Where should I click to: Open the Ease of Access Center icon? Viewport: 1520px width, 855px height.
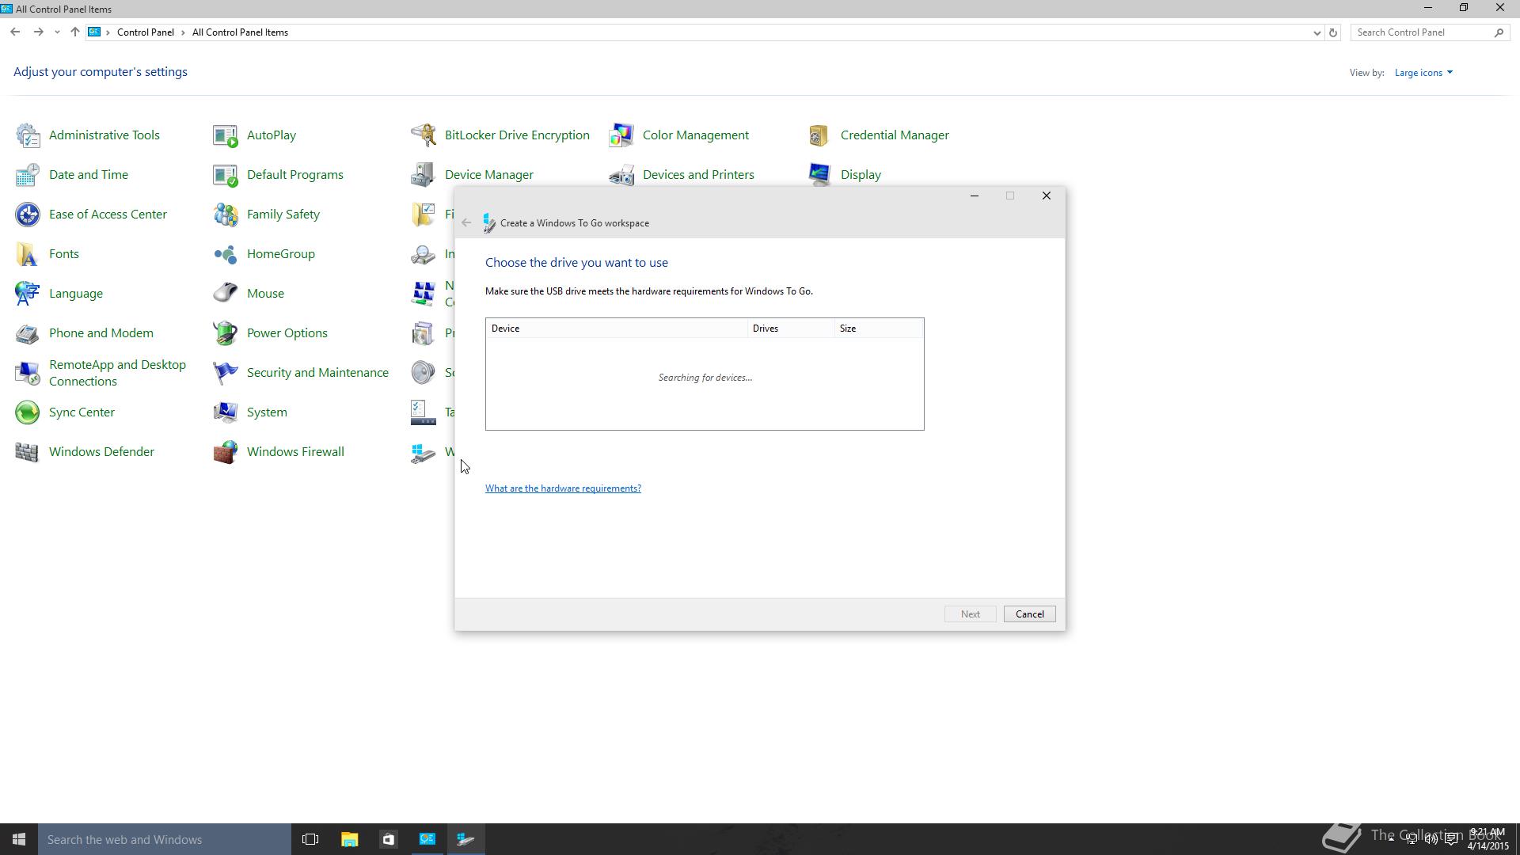(28, 215)
